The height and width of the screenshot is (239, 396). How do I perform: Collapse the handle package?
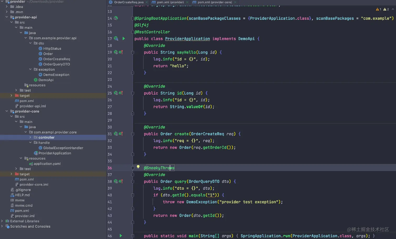(x=30, y=142)
